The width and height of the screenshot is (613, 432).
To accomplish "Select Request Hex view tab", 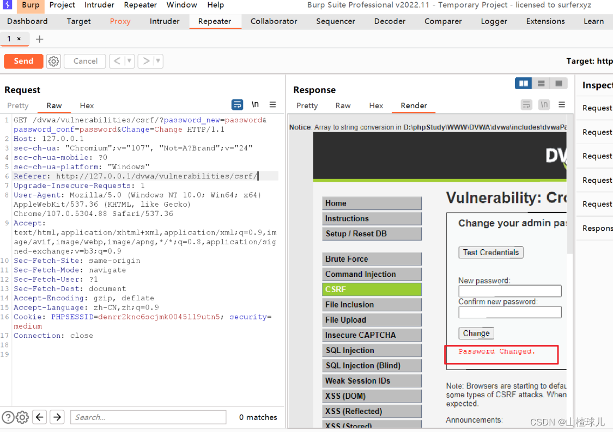I will click(87, 106).
